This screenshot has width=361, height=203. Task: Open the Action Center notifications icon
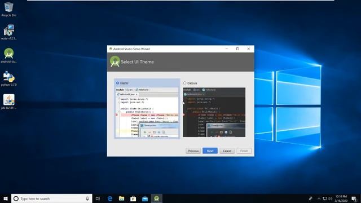point(354,198)
